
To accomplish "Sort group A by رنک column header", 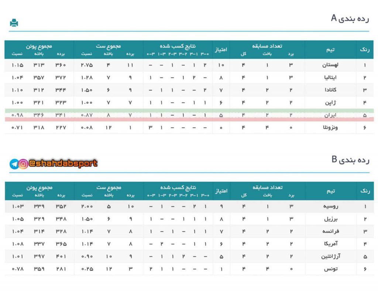I will [x=364, y=49].
